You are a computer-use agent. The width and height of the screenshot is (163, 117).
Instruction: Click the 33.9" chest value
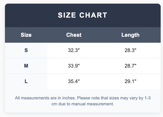(74, 66)
